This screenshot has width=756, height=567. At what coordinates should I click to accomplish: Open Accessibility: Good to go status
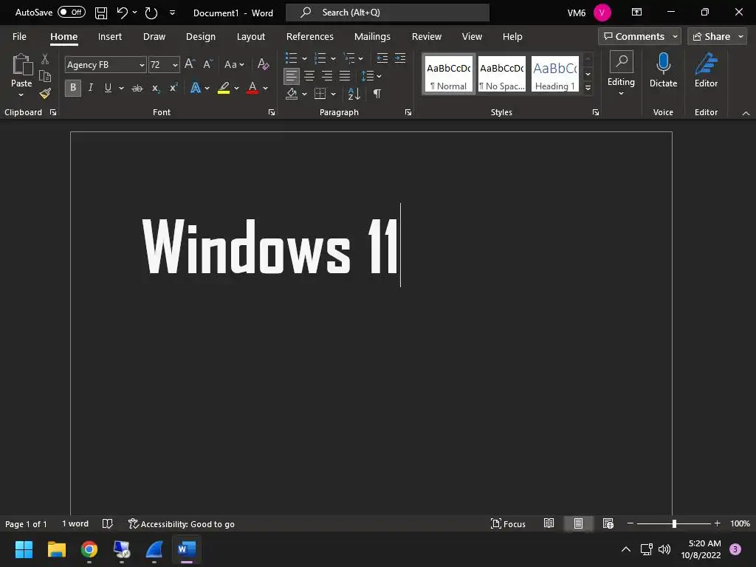click(182, 523)
